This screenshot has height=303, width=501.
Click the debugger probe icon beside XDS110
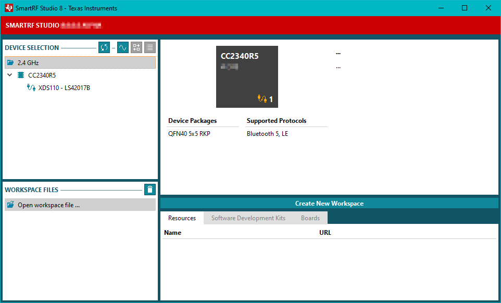point(31,88)
